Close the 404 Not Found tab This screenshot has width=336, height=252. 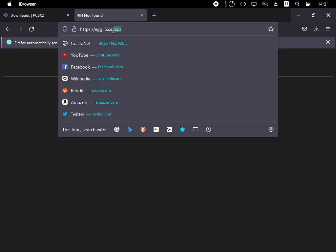tap(142, 15)
